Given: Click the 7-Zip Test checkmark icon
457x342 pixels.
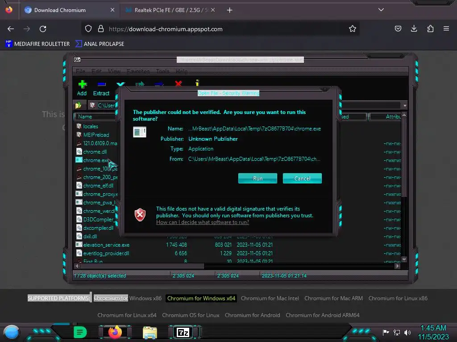Looking at the screenshot, I should coord(120,84).
